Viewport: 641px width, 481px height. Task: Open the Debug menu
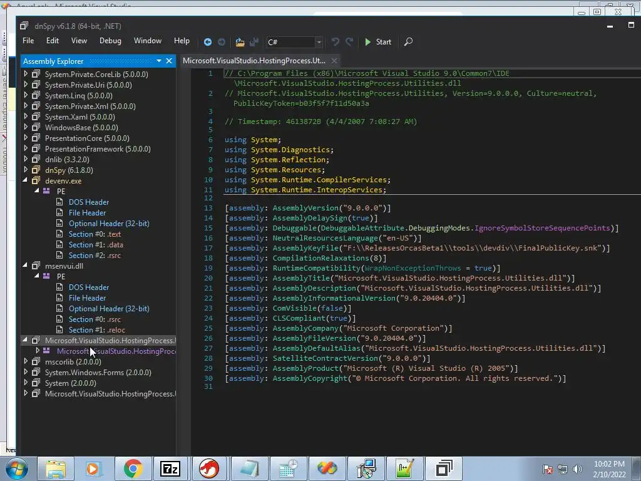(110, 41)
